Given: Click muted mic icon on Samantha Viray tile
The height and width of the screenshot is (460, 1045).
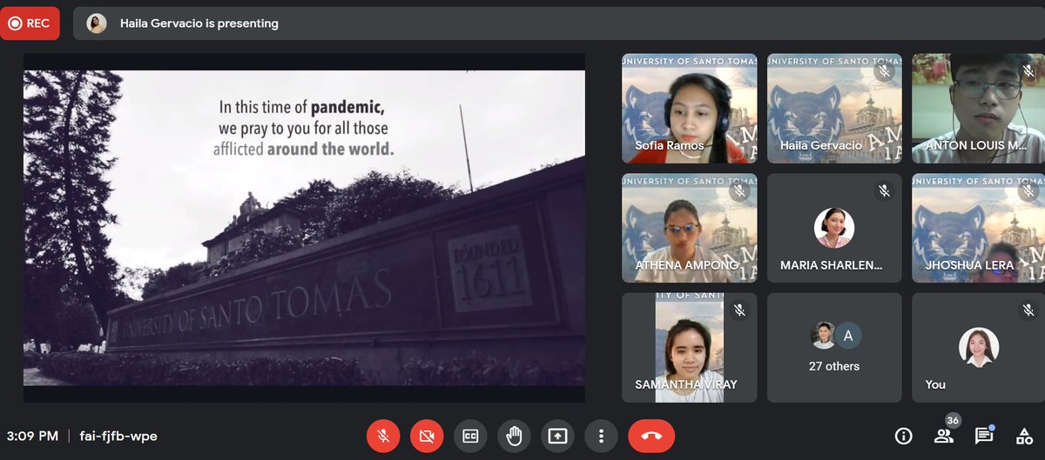Looking at the screenshot, I should [x=739, y=310].
